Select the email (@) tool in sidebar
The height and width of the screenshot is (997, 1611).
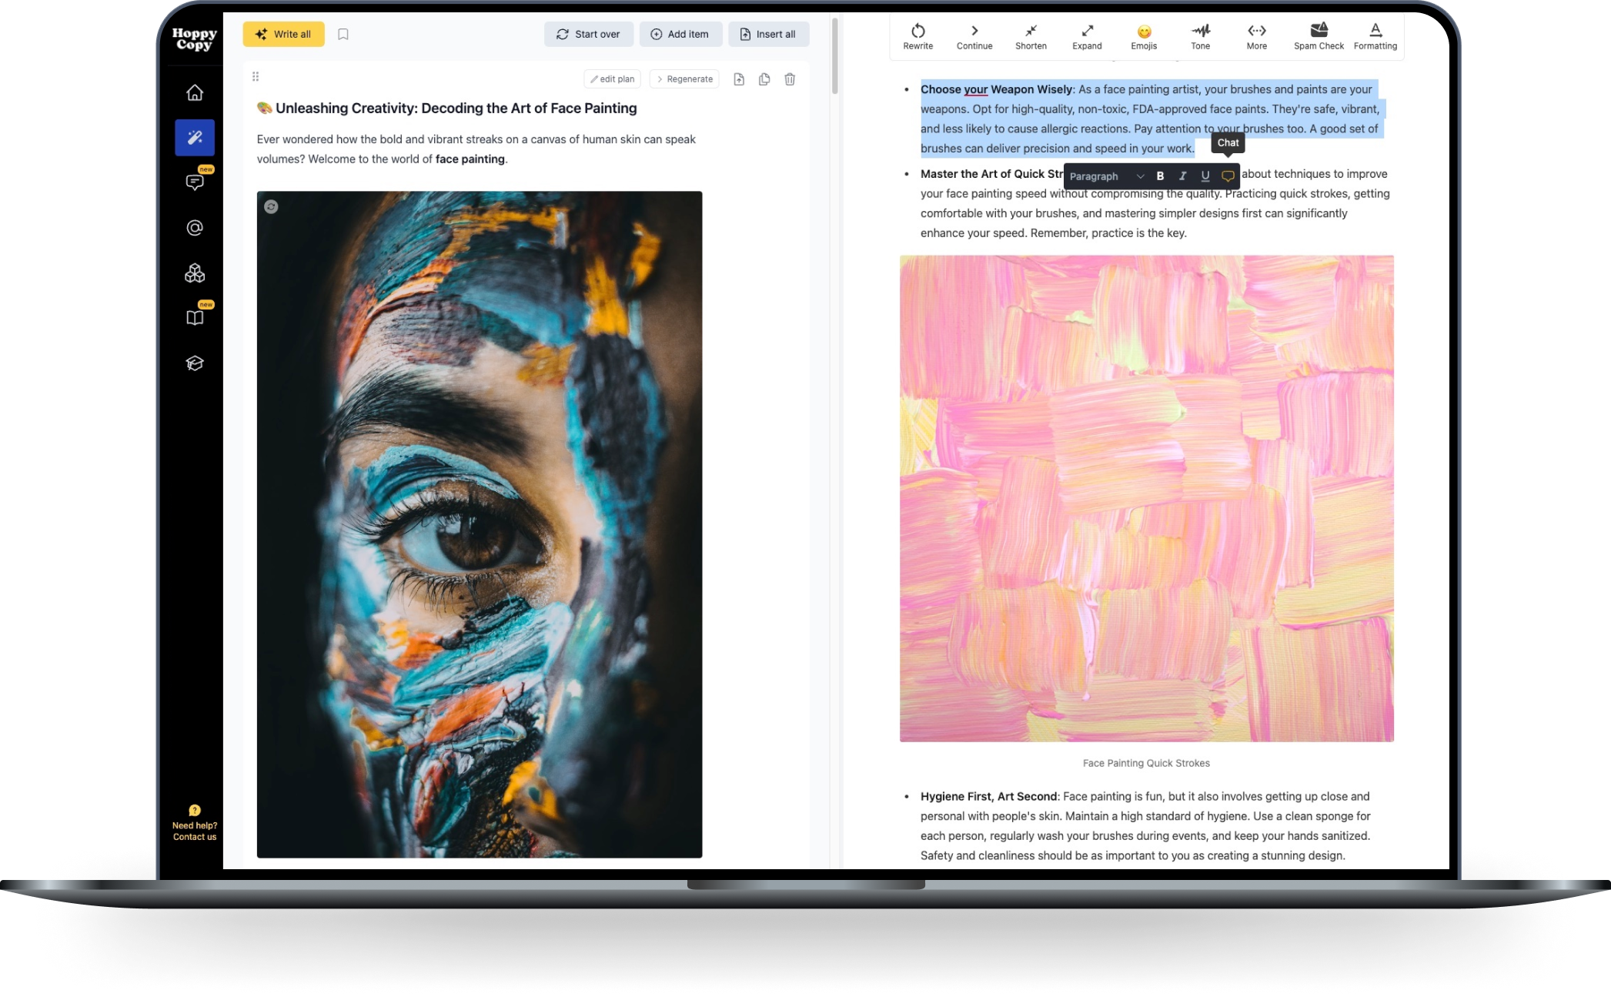tap(195, 227)
